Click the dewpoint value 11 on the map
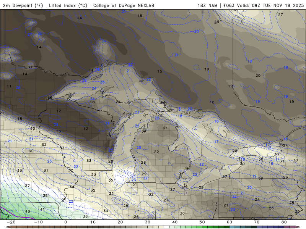The image size is (306, 229). coord(9,86)
